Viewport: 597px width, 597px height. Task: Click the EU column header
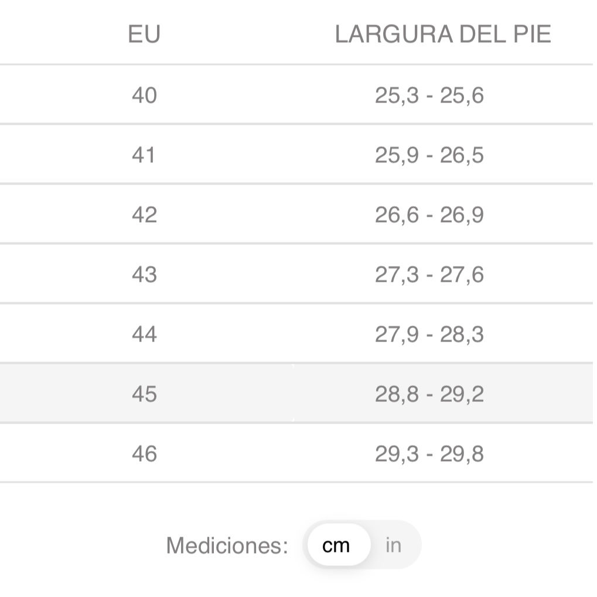tap(144, 35)
